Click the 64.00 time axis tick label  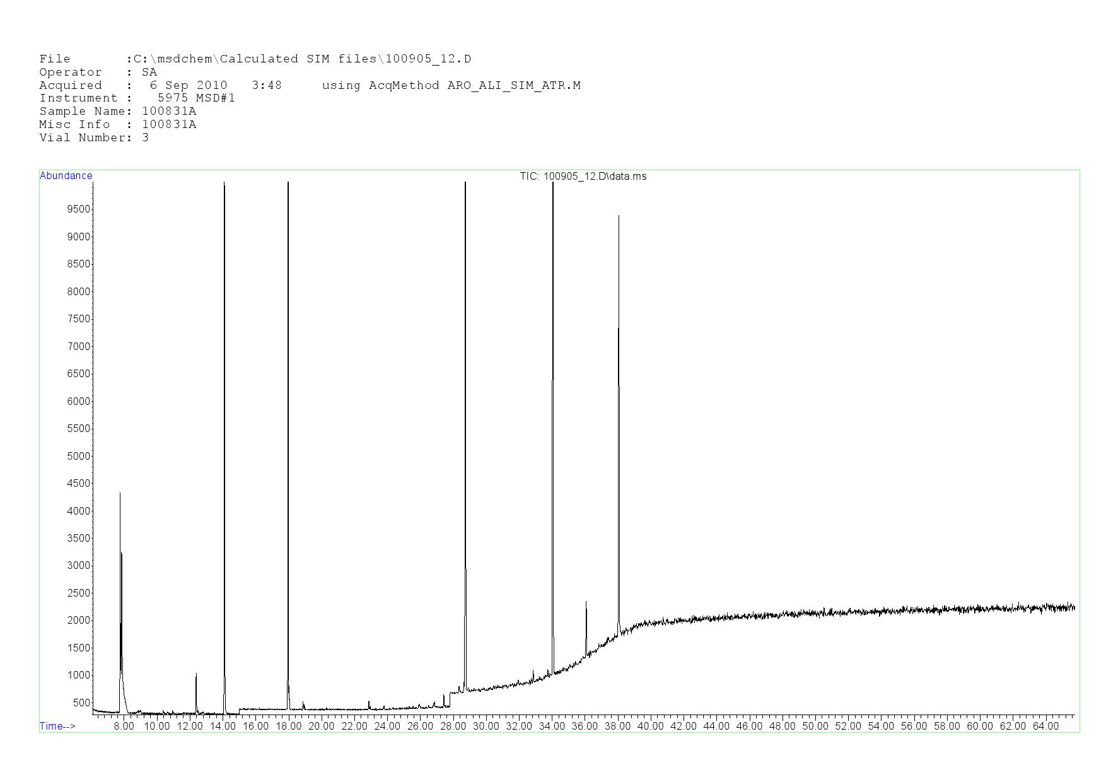[x=1045, y=727]
